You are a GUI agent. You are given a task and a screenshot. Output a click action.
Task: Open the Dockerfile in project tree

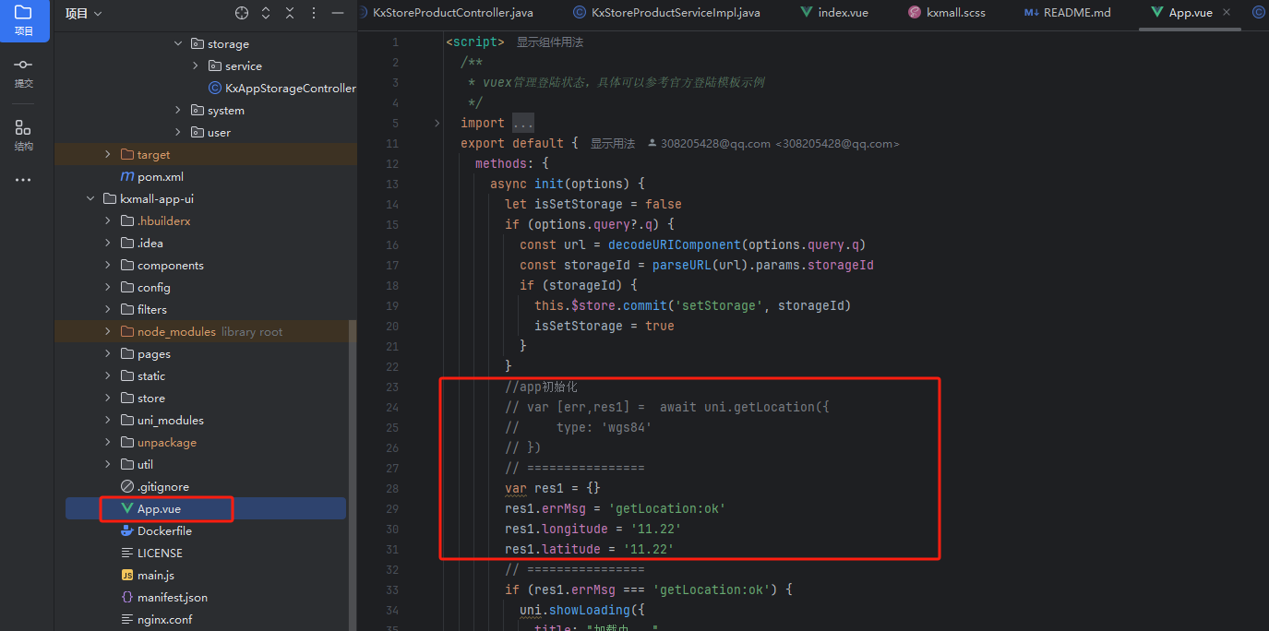[164, 531]
